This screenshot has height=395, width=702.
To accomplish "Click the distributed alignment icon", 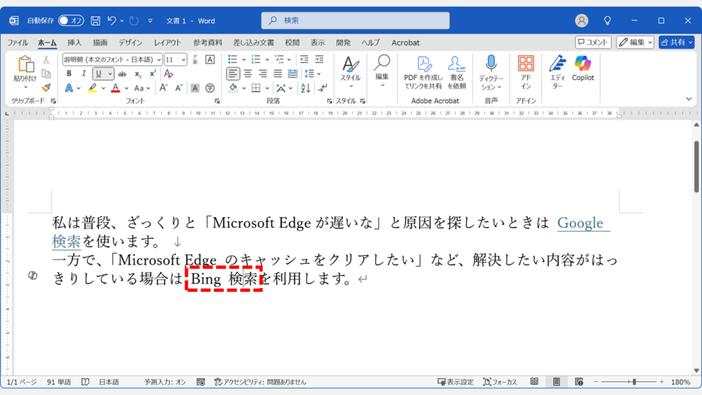I will tap(292, 73).
